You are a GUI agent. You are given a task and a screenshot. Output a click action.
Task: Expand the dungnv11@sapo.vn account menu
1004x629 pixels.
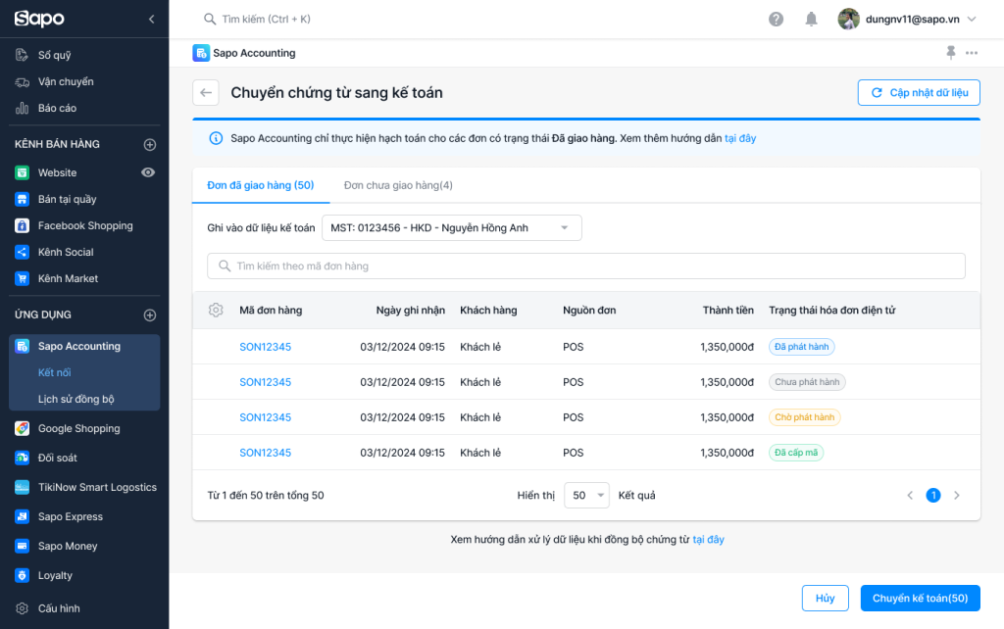(x=907, y=20)
